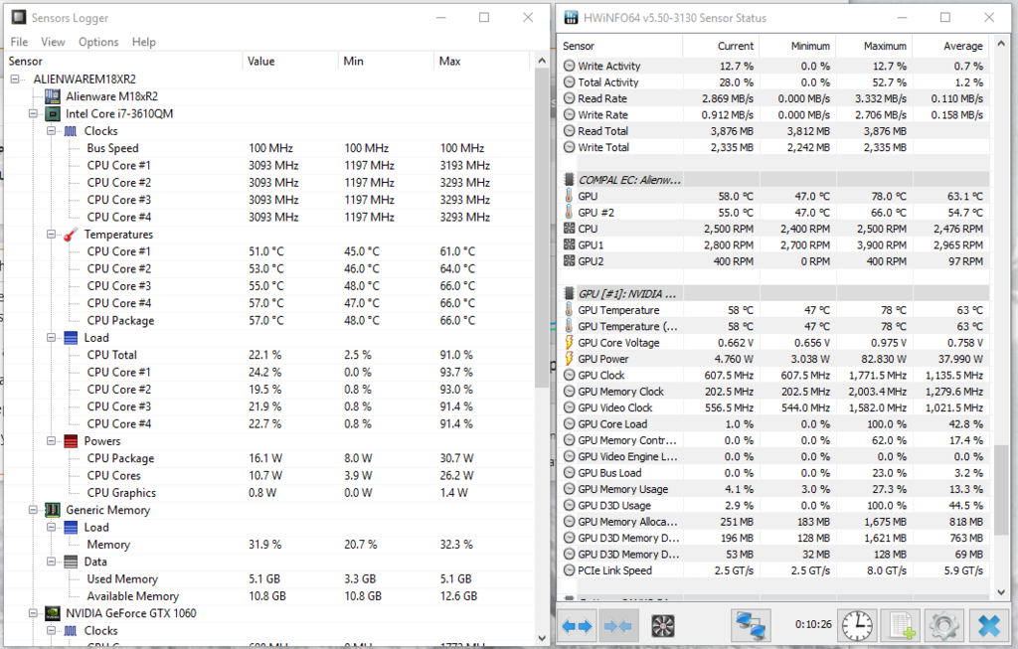Click the lightning icon beside GPU Power
This screenshot has width=1018, height=649.
(x=570, y=358)
